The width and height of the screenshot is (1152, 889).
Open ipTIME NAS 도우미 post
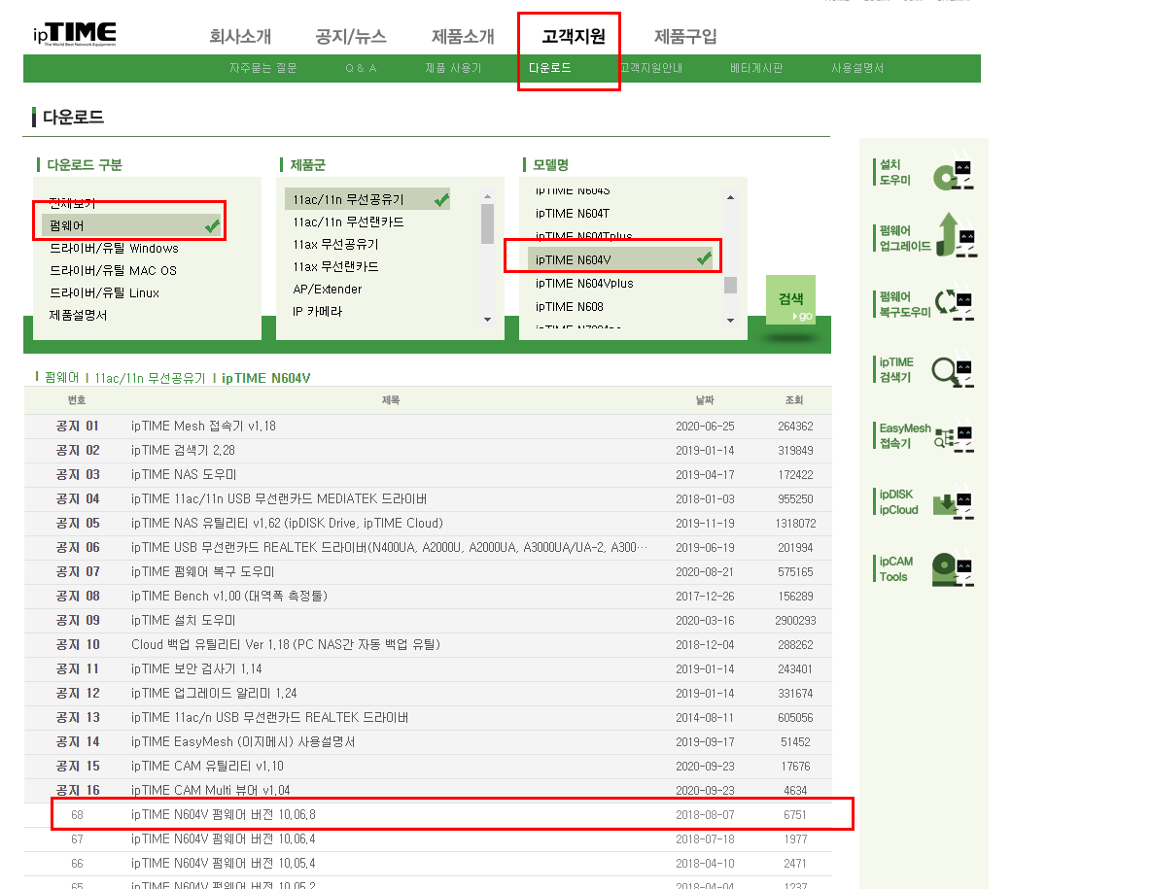pos(184,474)
